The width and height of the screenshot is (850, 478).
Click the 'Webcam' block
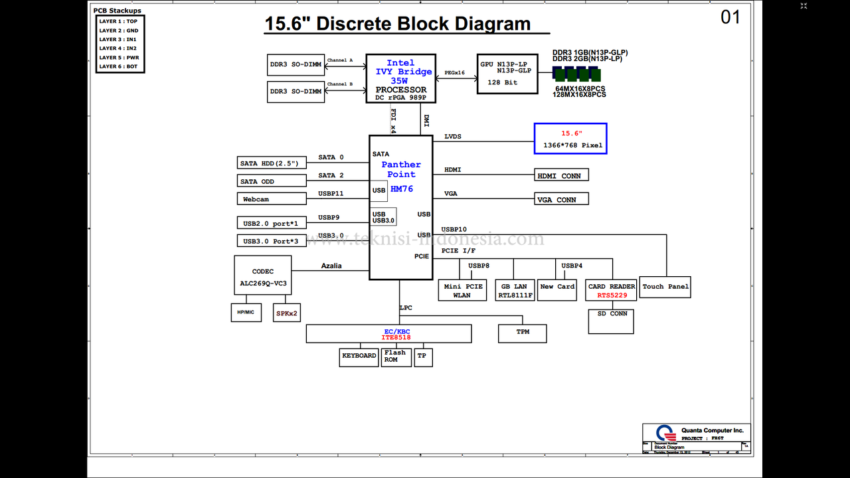272,199
